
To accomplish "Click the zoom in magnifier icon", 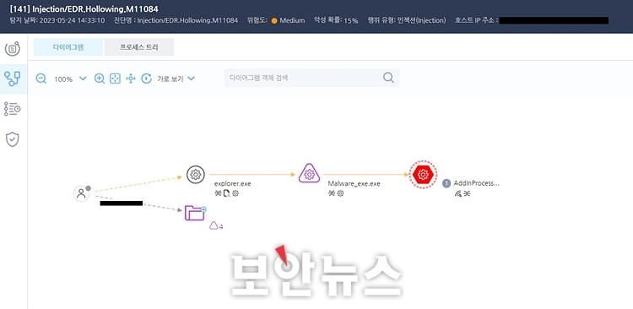I will click(x=100, y=79).
